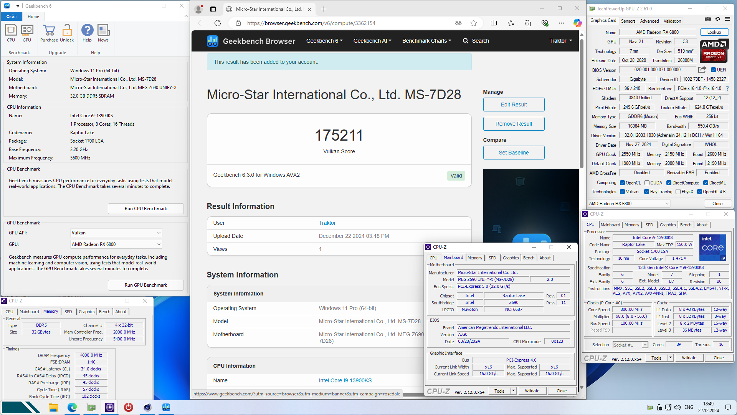Click the Bus Interface question mark in GPU-Z

coord(727,88)
